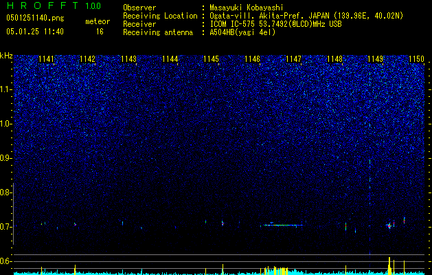Click the 1149 time axis label
Screen dimensions: 432x275
click(x=376, y=59)
